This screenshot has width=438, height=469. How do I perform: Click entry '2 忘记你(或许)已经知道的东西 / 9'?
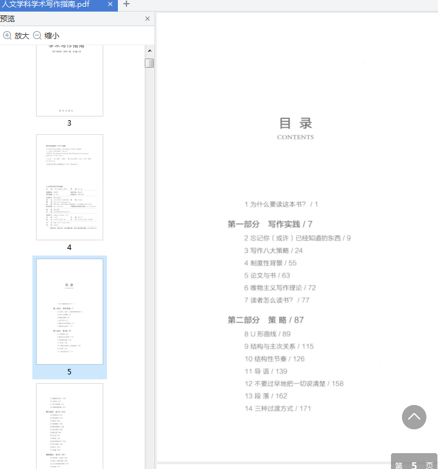[297, 238]
